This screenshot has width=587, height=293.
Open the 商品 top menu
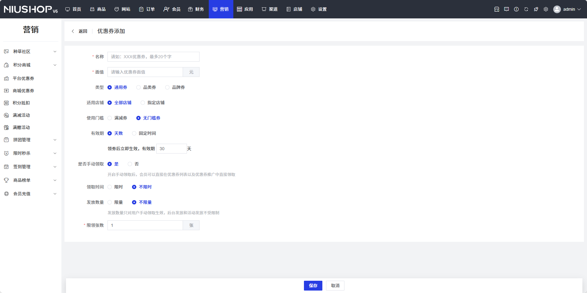coord(98,9)
